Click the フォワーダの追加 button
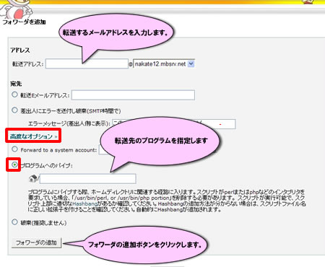This screenshot has width=325, height=267. point(36,242)
